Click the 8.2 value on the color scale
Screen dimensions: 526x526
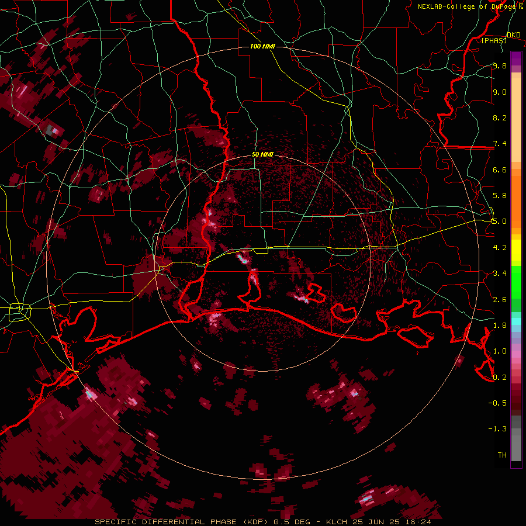coord(500,117)
